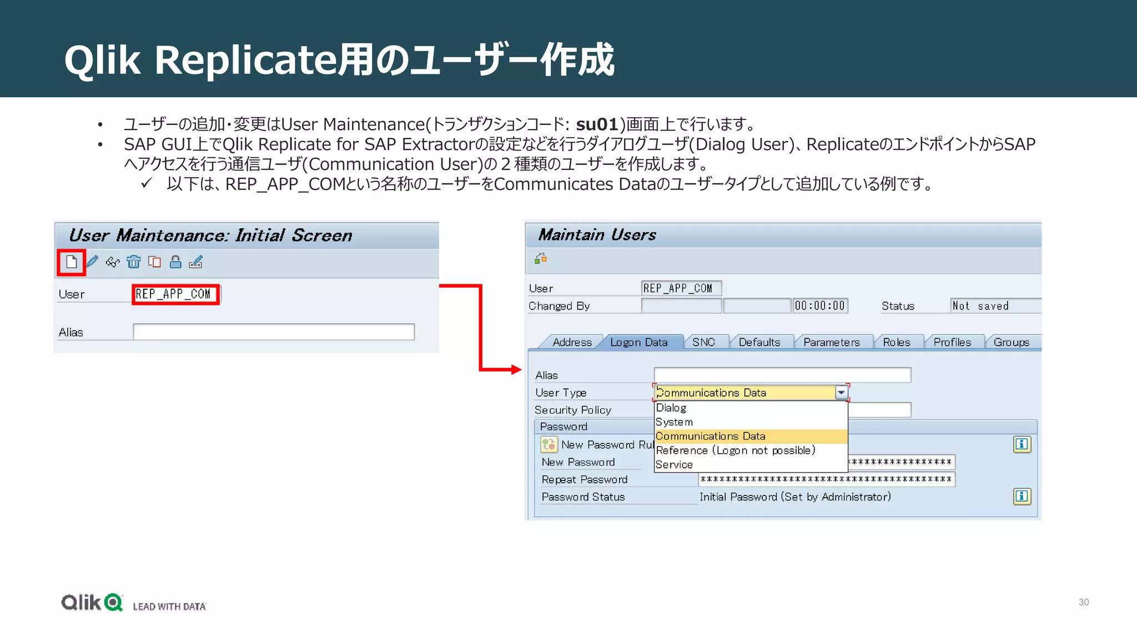Viewport: 1137px width, 640px height.
Task: Select System in the User Type list
Action: [x=751, y=422]
